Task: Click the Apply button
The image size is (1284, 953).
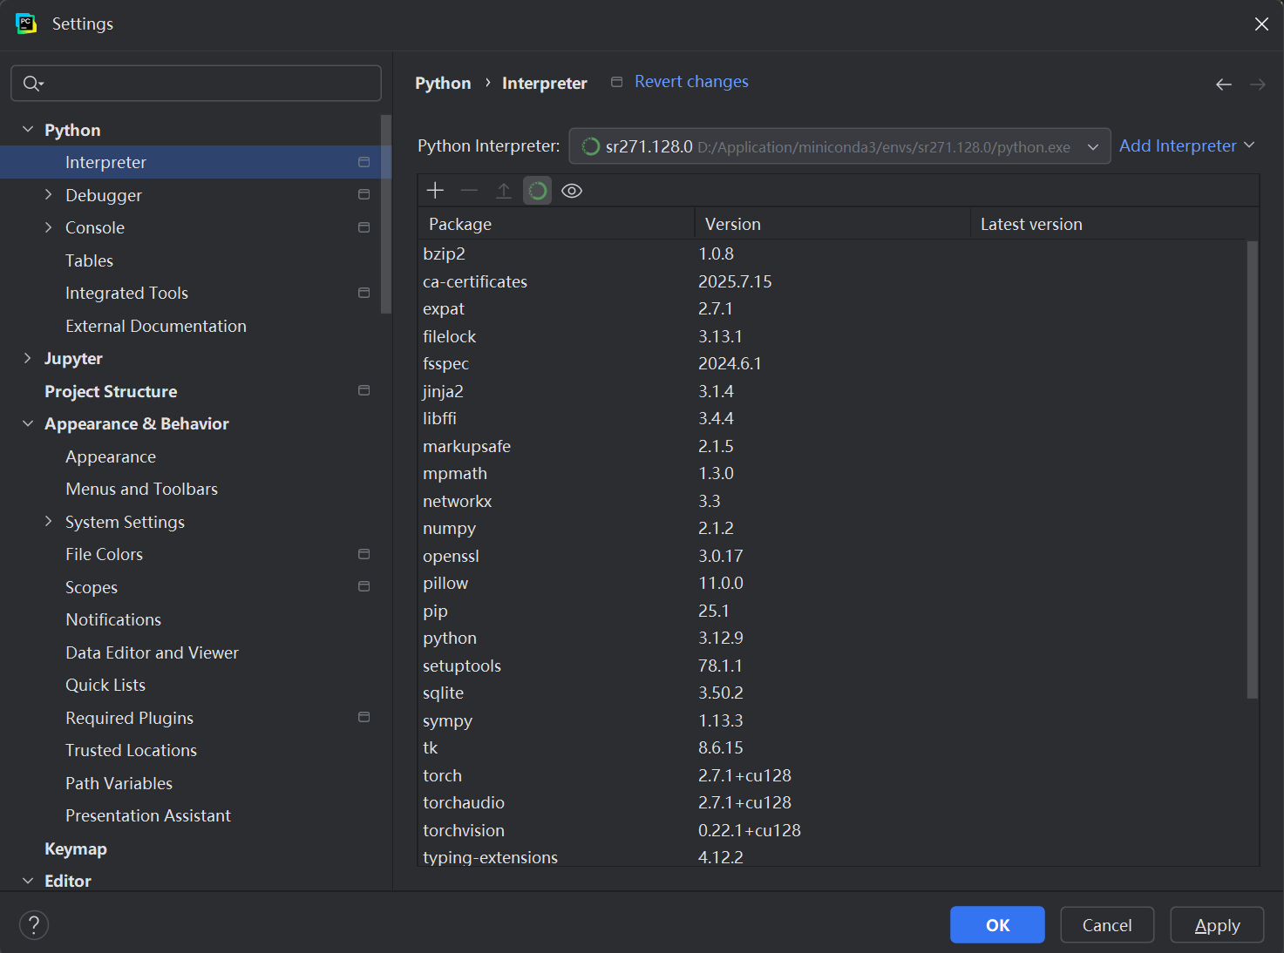Action: pyautogui.click(x=1217, y=924)
